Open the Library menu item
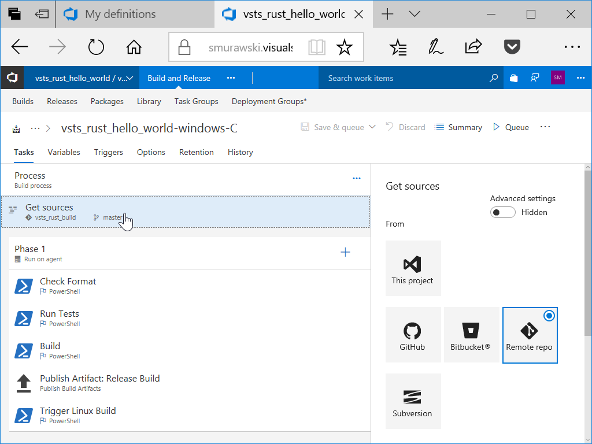Screen dimensions: 592x444 (x=149, y=101)
